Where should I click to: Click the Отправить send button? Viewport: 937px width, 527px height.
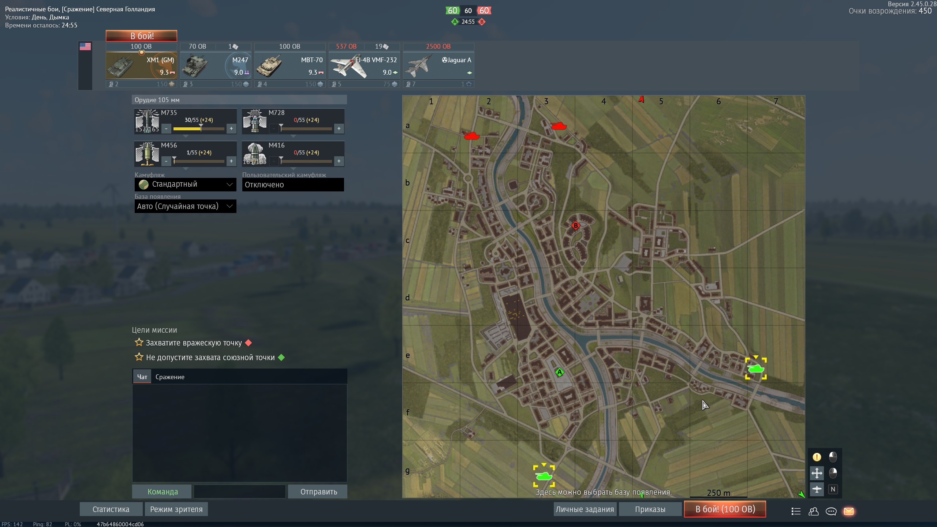pos(318,492)
